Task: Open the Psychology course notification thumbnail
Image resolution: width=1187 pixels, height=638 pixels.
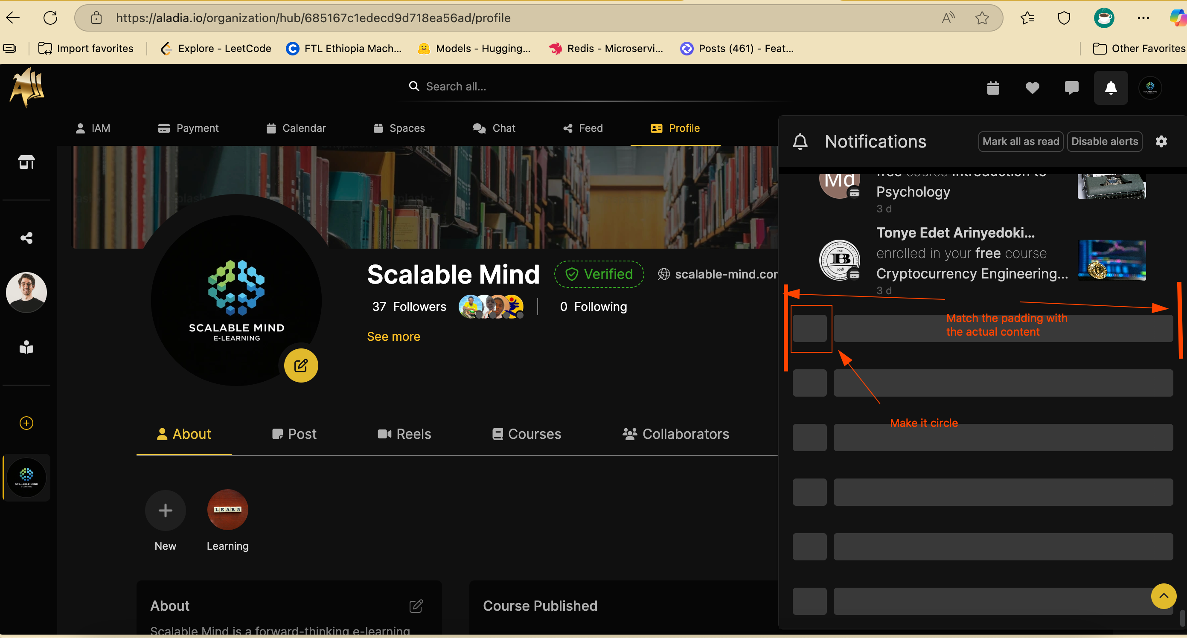Action: tap(1112, 186)
